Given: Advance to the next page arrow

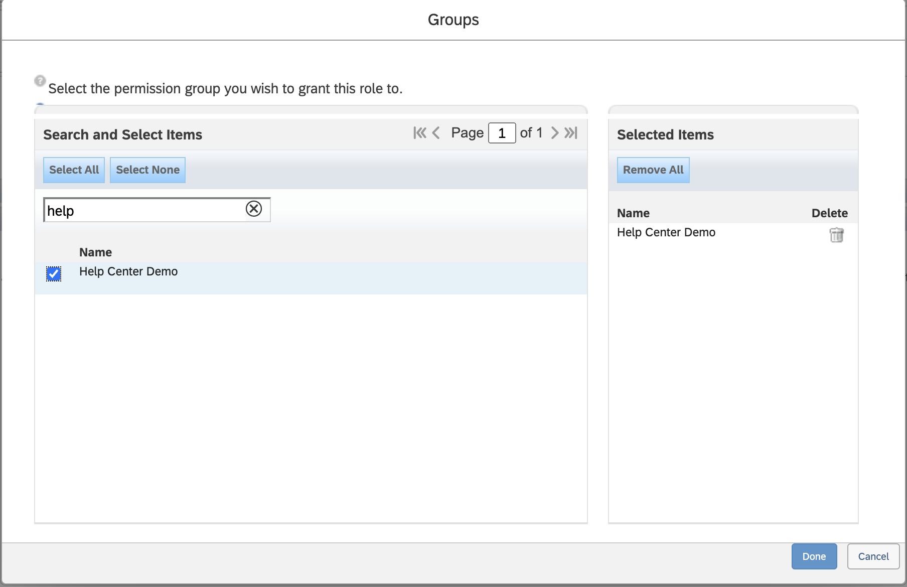Looking at the screenshot, I should tap(554, 133).
